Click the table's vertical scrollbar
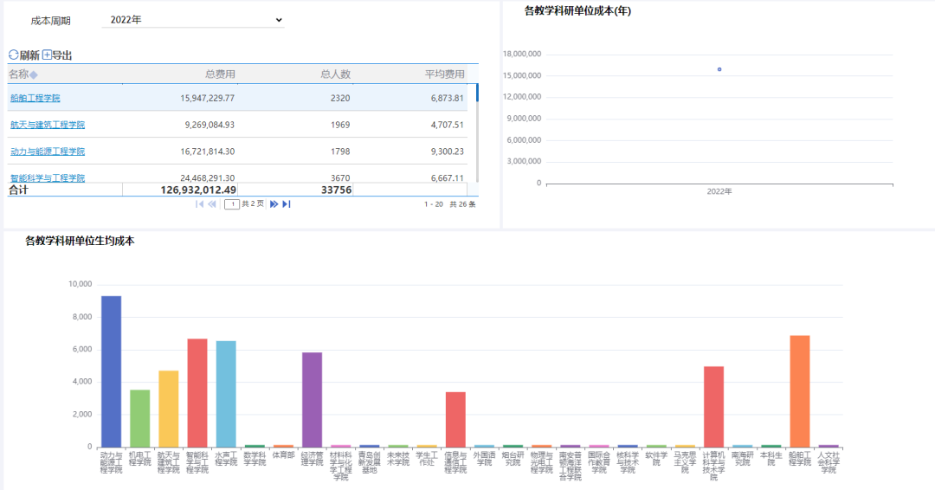Viewport: 935px width, 490px height. 476,130
